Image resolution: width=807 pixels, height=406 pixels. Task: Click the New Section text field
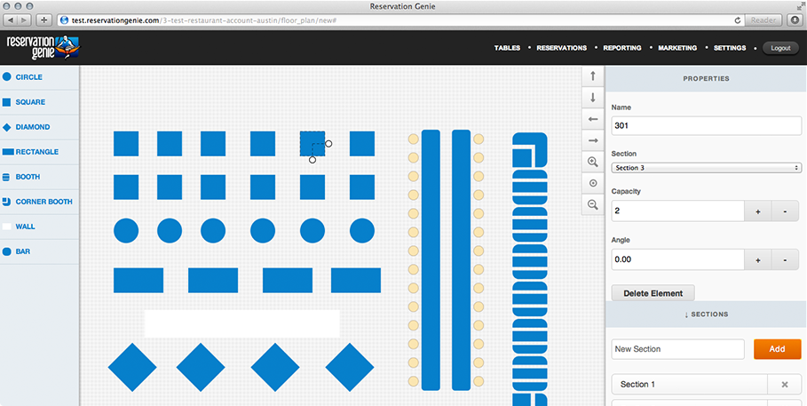tap(677, 349)
